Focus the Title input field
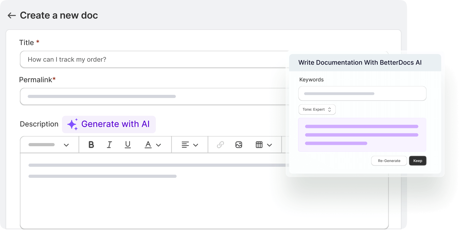This screenshot has width=467, height=230. point(153,60)
